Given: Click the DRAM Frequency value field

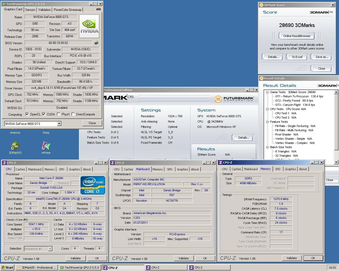Looking at the screenshot, I should [x=281, y=199].
